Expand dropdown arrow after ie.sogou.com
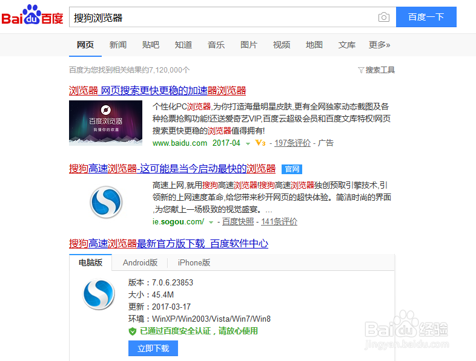 (211, 223)
